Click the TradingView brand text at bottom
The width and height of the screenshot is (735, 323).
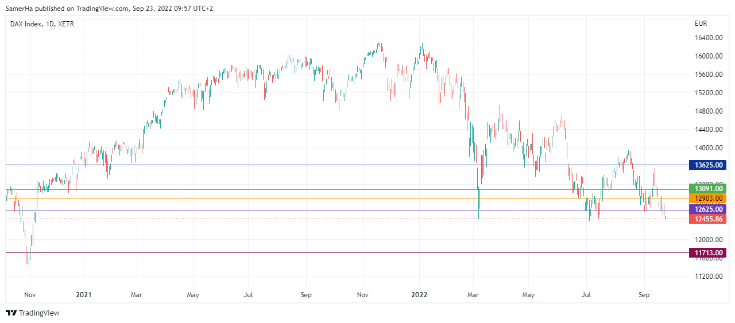point(39,313)
